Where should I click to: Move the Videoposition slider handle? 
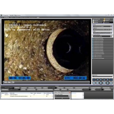click(x=93, y=77)
